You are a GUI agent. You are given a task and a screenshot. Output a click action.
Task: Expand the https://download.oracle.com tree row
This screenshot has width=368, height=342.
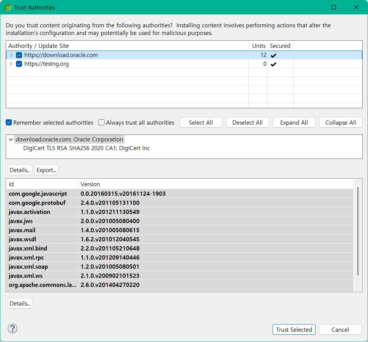tap(11, 55)
